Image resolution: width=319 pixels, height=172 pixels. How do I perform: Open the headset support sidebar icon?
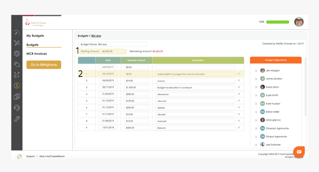coord(17,108)
